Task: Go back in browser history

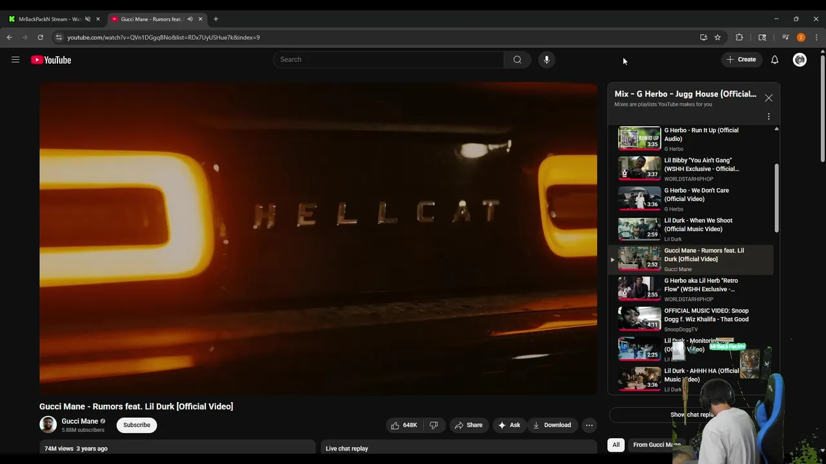Action: 10,37
